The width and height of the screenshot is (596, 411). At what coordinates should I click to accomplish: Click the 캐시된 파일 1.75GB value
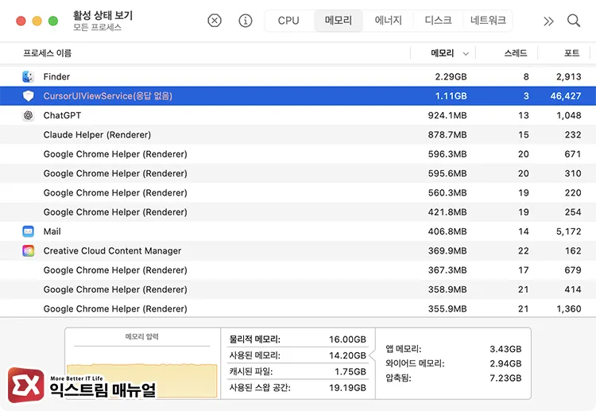coord(350,371)
